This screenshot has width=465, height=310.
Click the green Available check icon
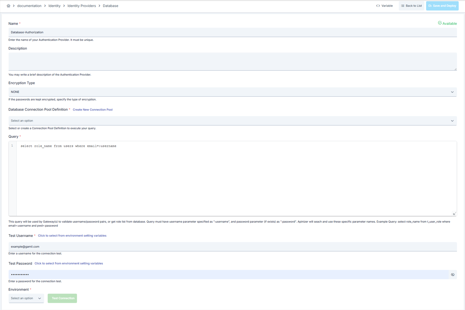[x=440, y=23]
